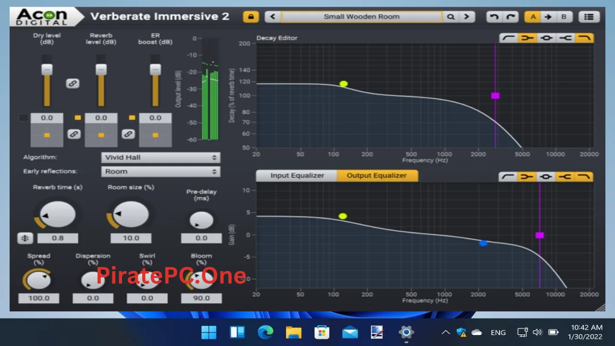Open File Explorer from the taskbar
The height and width of the screenshot is (346, 615).
294,332
